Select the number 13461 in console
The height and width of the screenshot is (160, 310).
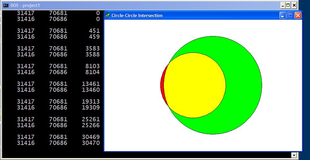coord(91,84)
